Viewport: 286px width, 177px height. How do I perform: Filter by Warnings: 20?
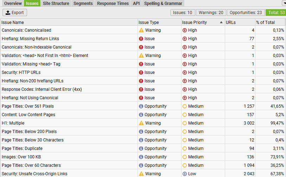click(211, 13)
